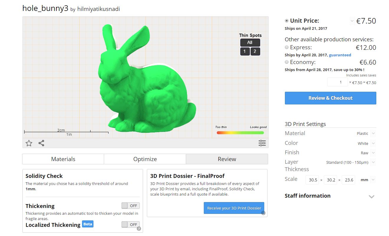Open the Finish dropdown set to Raw
The image size is (389, 236).
pos(373,153)
